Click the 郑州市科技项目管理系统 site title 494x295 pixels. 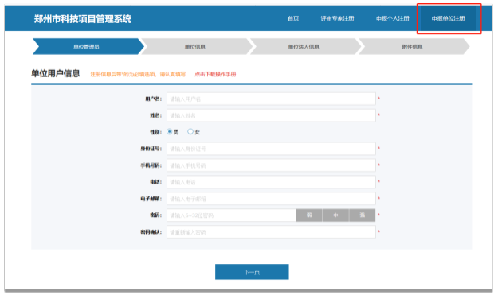coord(83,19)
